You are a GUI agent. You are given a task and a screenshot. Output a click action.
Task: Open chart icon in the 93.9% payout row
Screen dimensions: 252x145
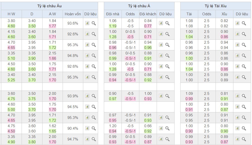click(x=87, y=96)
